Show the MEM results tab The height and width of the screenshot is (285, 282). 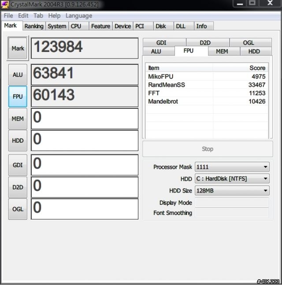pos(224,51)
